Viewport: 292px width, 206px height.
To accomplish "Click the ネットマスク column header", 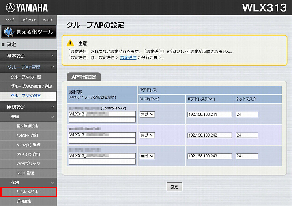I will point(258,99).
